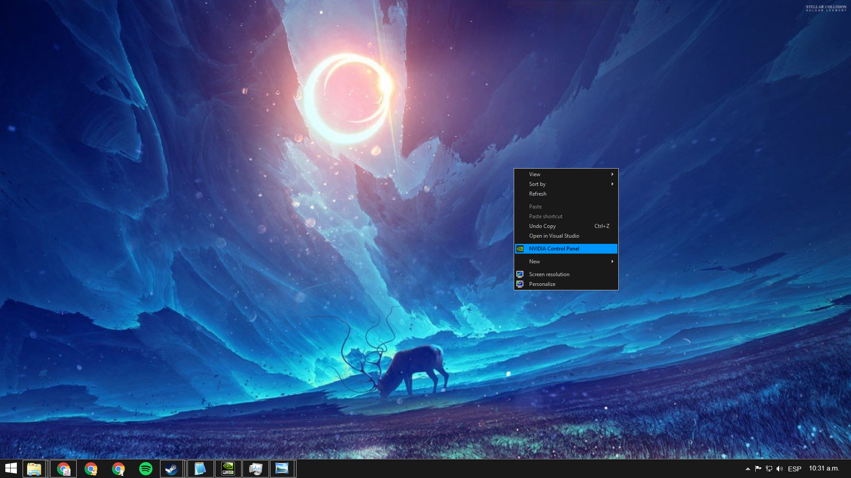
Task: Click the volume speaker tray icon
Action: (780, 469)
